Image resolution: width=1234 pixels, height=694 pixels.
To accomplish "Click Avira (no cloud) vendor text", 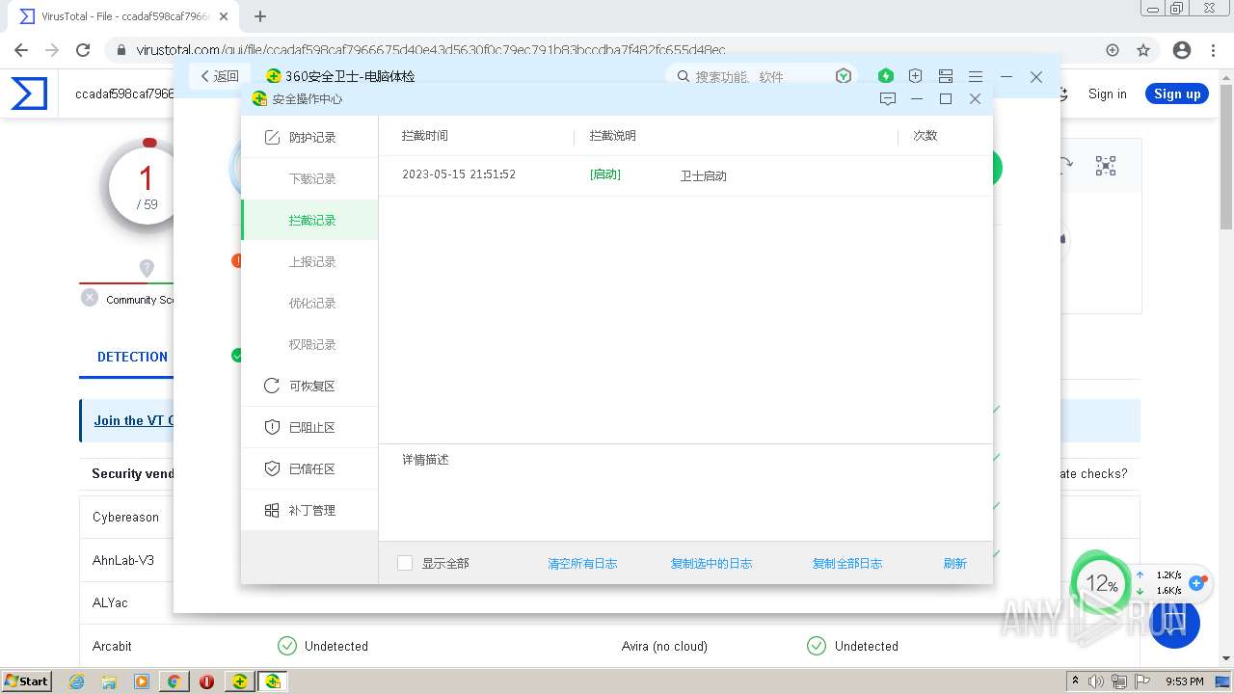I will [x=664, y=647].
